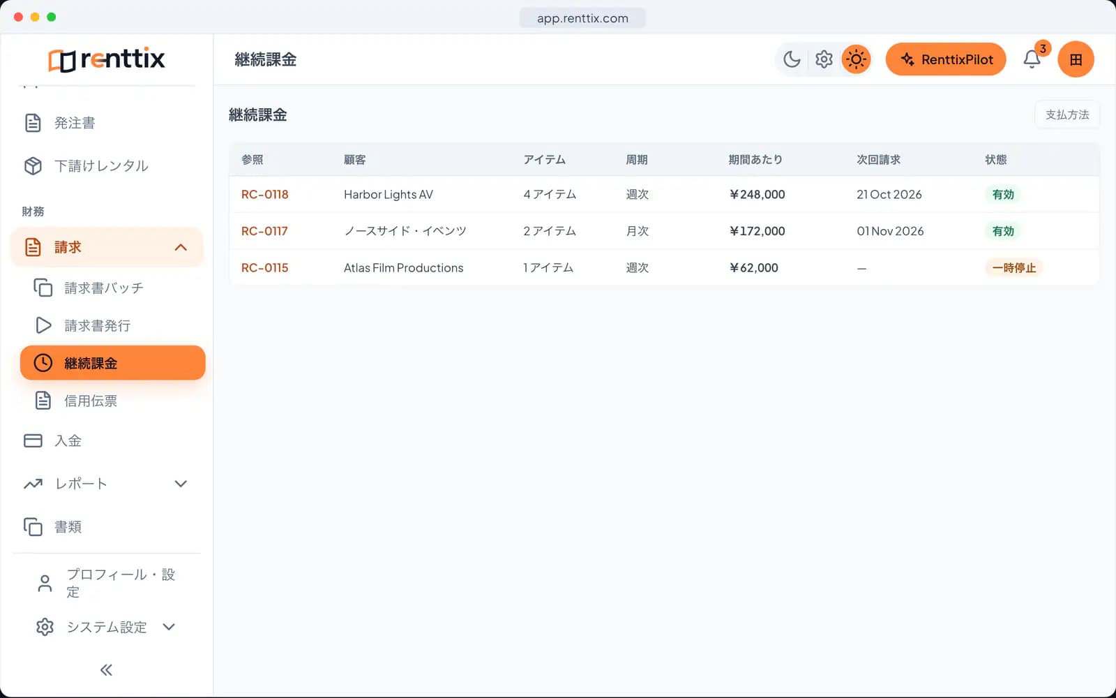1116x698 pixels.
Task: Click the 請求書発行 play icon
Action: 43,325
